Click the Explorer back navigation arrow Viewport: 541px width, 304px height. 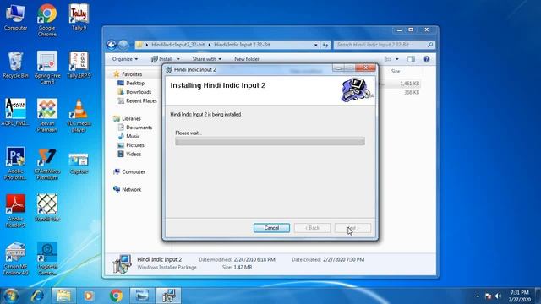tap(111, 45)
